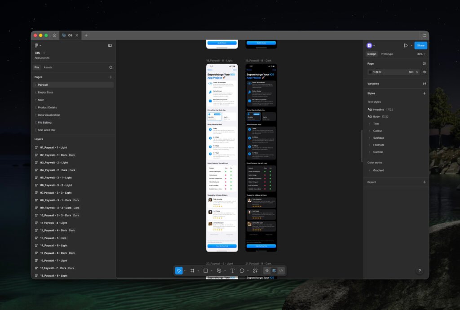Open Pen tool options arrow
The width and height of the screenshot is (460, 310).
pos(225,271)
